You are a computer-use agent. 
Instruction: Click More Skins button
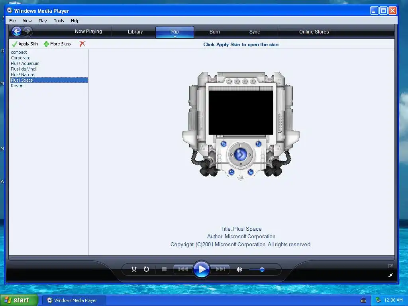pyautogui.click(x=57, y=44)
